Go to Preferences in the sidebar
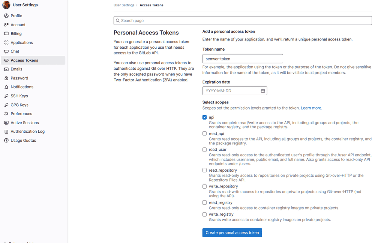 coord(21,114)
